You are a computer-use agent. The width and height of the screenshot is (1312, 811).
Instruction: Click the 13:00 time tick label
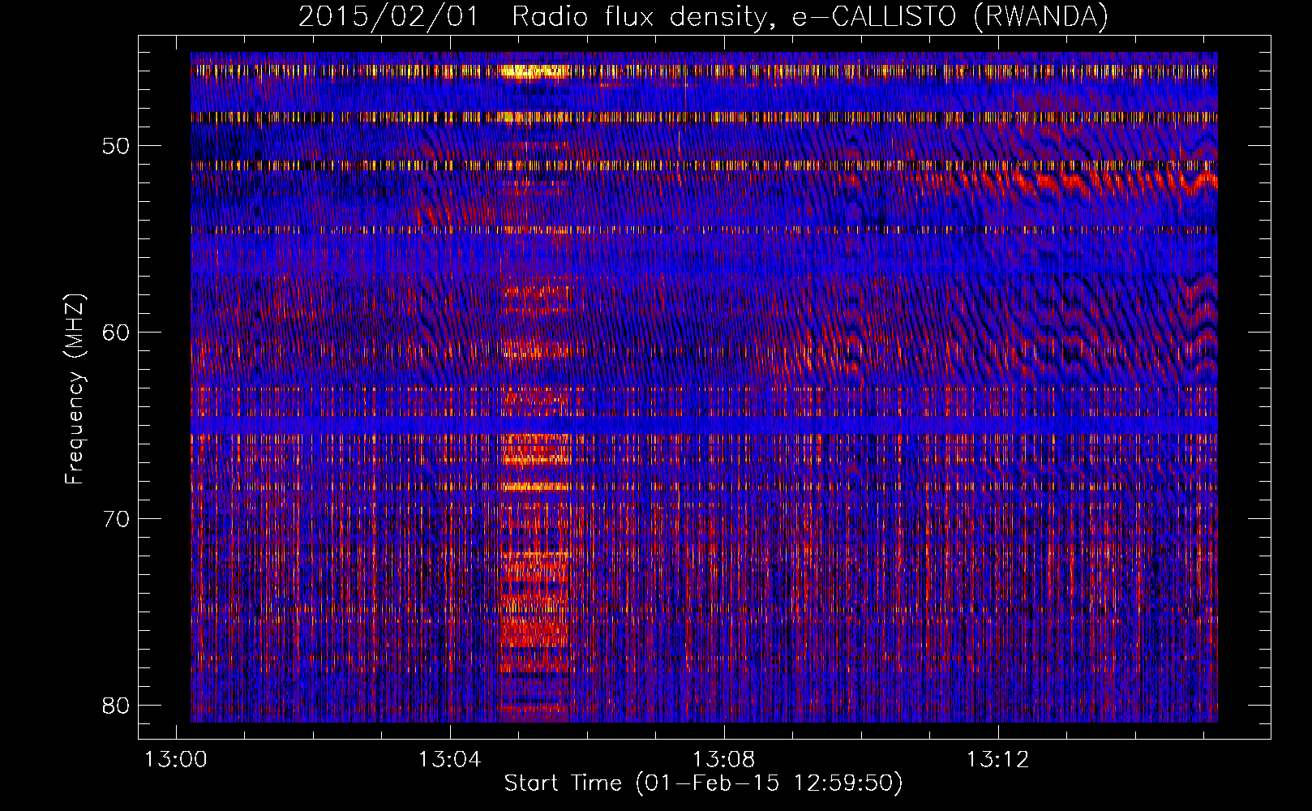[x=176, y=759]
